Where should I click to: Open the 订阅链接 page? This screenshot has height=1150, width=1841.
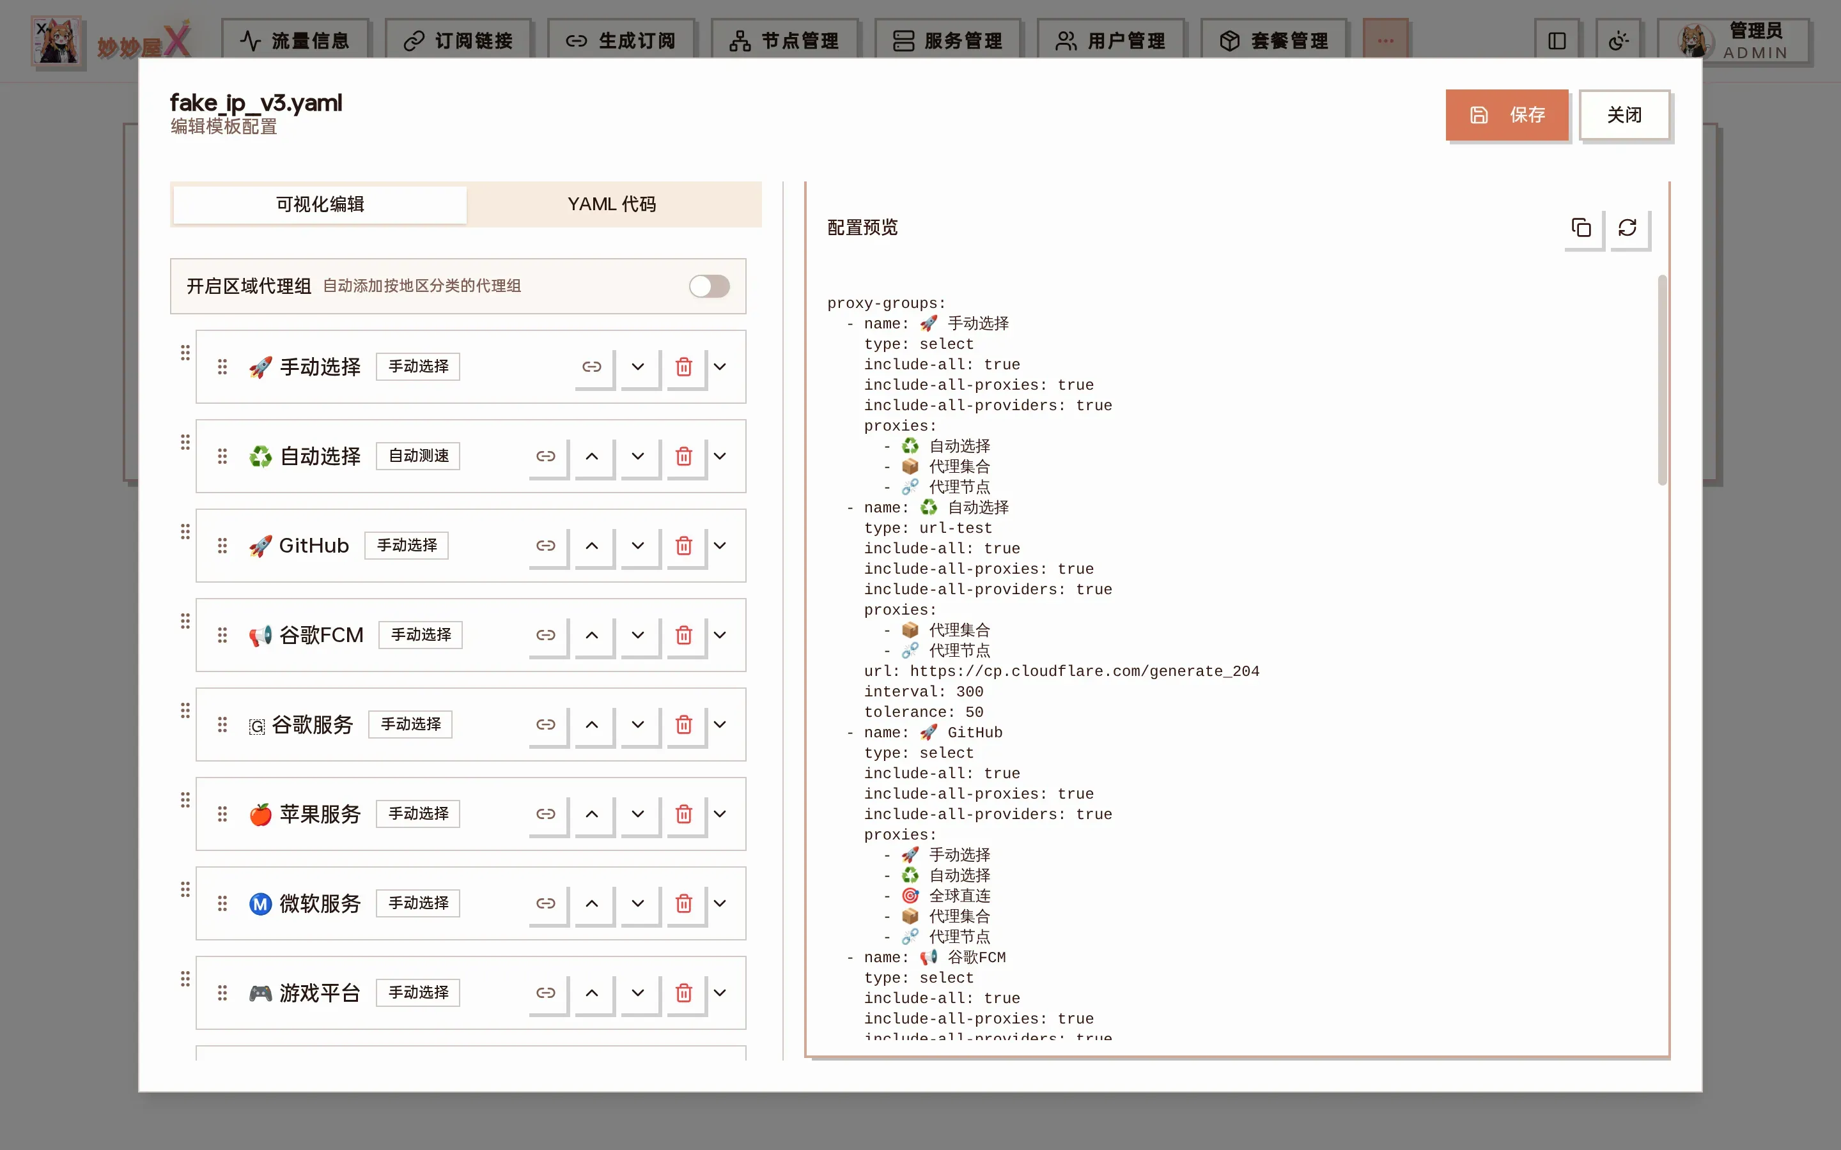coord(458,41)
